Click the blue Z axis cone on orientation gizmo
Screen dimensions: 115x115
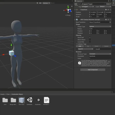70,11
